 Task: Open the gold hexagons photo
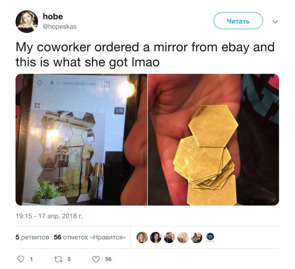[x=213, y=139]
